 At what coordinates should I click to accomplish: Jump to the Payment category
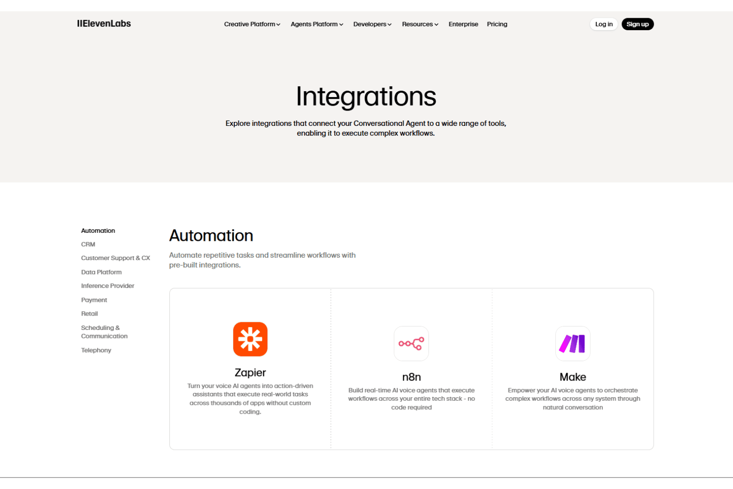click(x=94, y=300)
